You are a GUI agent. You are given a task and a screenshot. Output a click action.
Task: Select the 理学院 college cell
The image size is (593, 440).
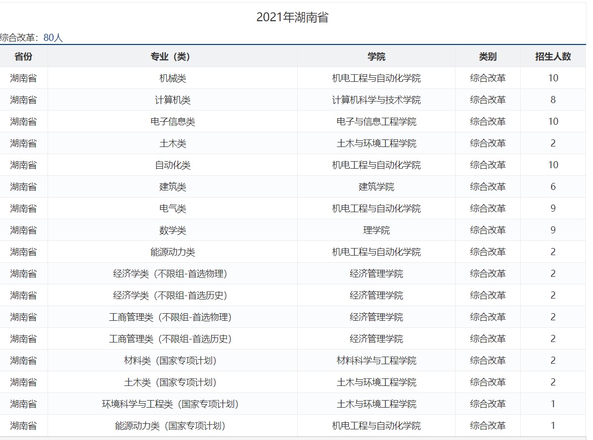(x=376, y=230)
